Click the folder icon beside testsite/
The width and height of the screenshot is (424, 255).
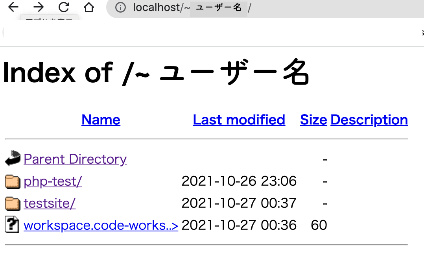coord(13,203)
